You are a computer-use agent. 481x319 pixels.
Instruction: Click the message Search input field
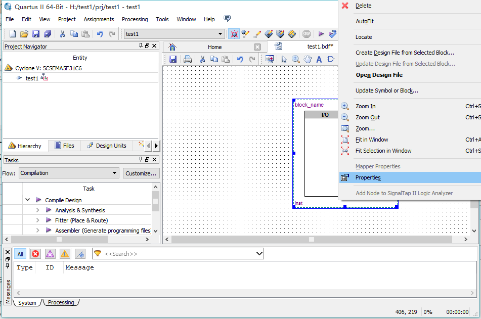(179, 254)
